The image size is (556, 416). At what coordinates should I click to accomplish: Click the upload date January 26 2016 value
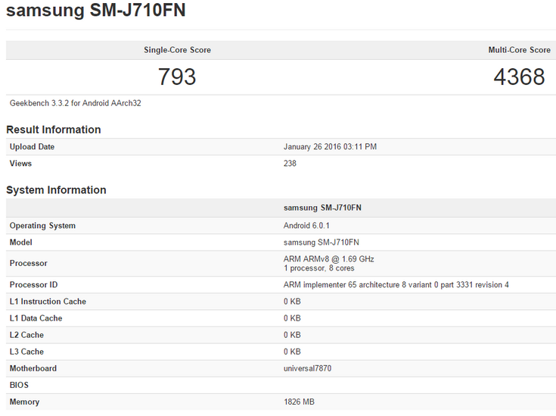point(330,147)
